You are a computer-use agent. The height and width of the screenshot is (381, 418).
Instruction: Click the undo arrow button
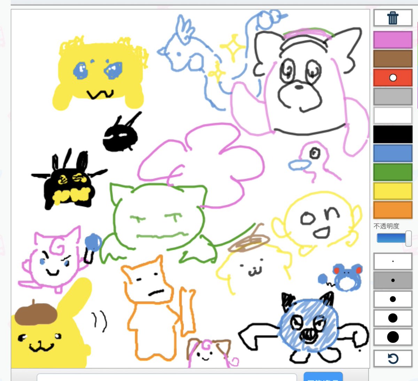[x=393, y=358]
